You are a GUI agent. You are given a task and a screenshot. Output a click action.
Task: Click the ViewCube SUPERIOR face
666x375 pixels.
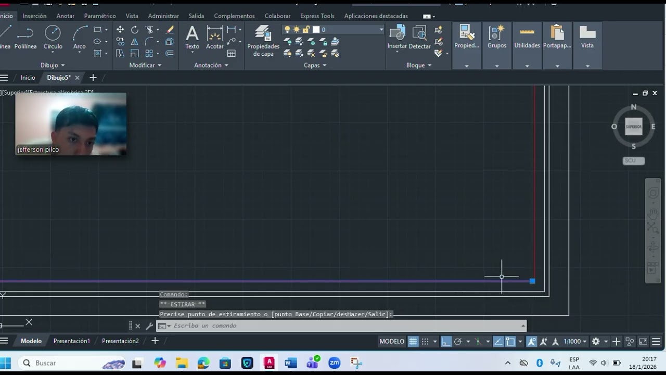tap(634, 127)
